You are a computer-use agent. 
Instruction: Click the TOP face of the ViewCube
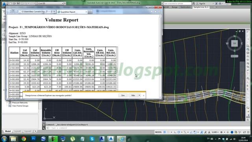coord(235,43)
